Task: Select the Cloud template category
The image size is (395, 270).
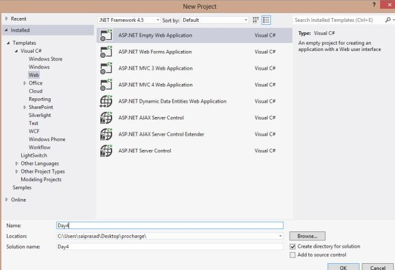Action: click(36, 91)
